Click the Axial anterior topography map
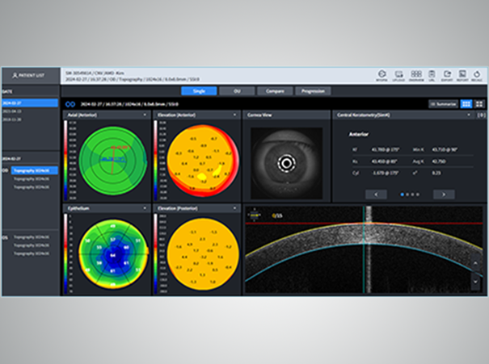The height and width of the screenshot is (364, 489). click(x=113, y=161)
